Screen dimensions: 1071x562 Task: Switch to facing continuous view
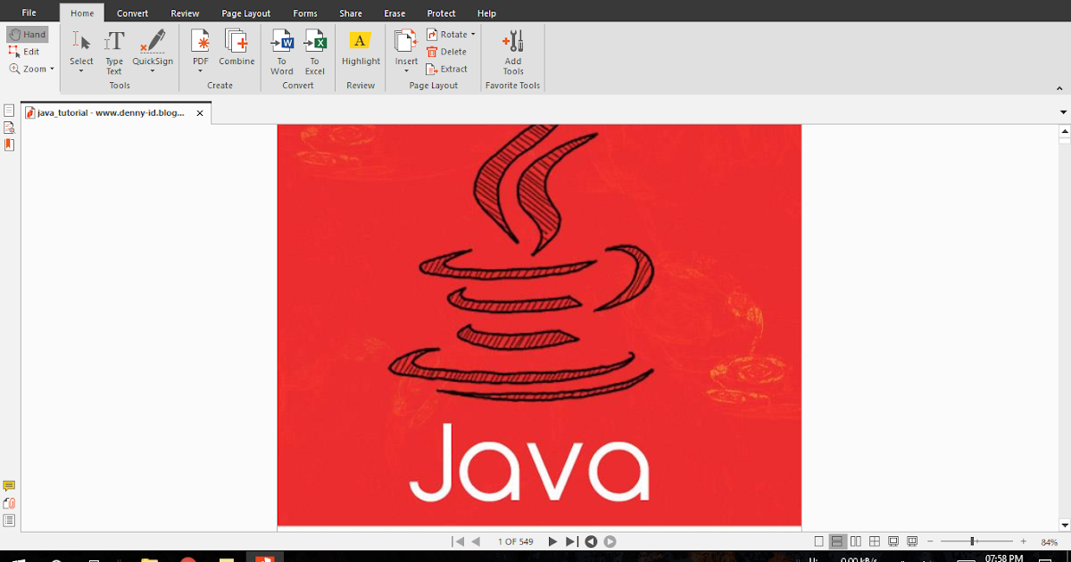point(875,541)
